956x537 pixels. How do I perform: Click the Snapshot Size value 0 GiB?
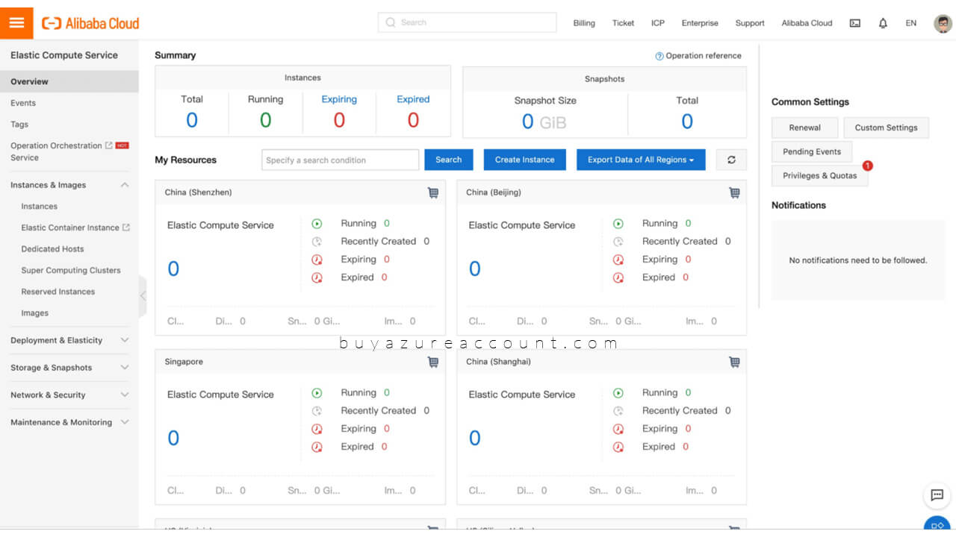544,122
